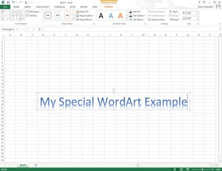Open the FILE tab
This screenshot has width=222, height=171.
click(x=5, y=7)
